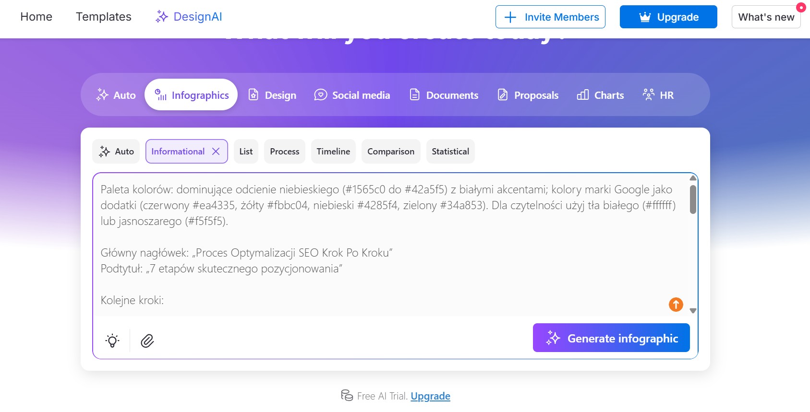Select the Infographics category tab
This screenshot has width=810, height=412.
click(191, 95)
